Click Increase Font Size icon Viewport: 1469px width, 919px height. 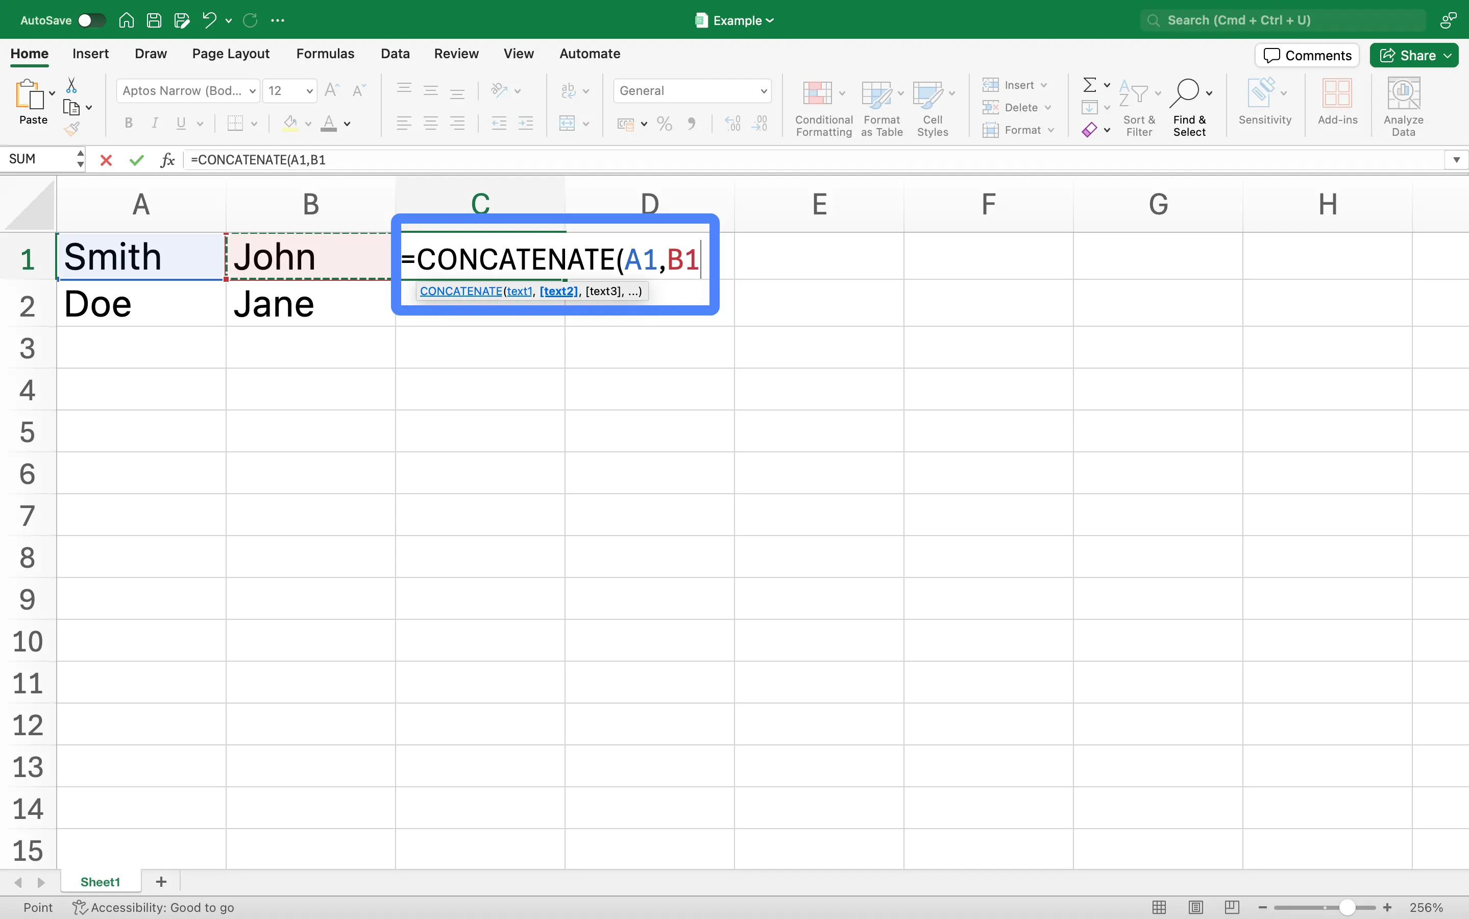pos(332,90)
